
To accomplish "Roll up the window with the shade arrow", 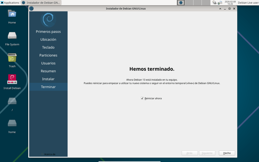I will [220, 9].
